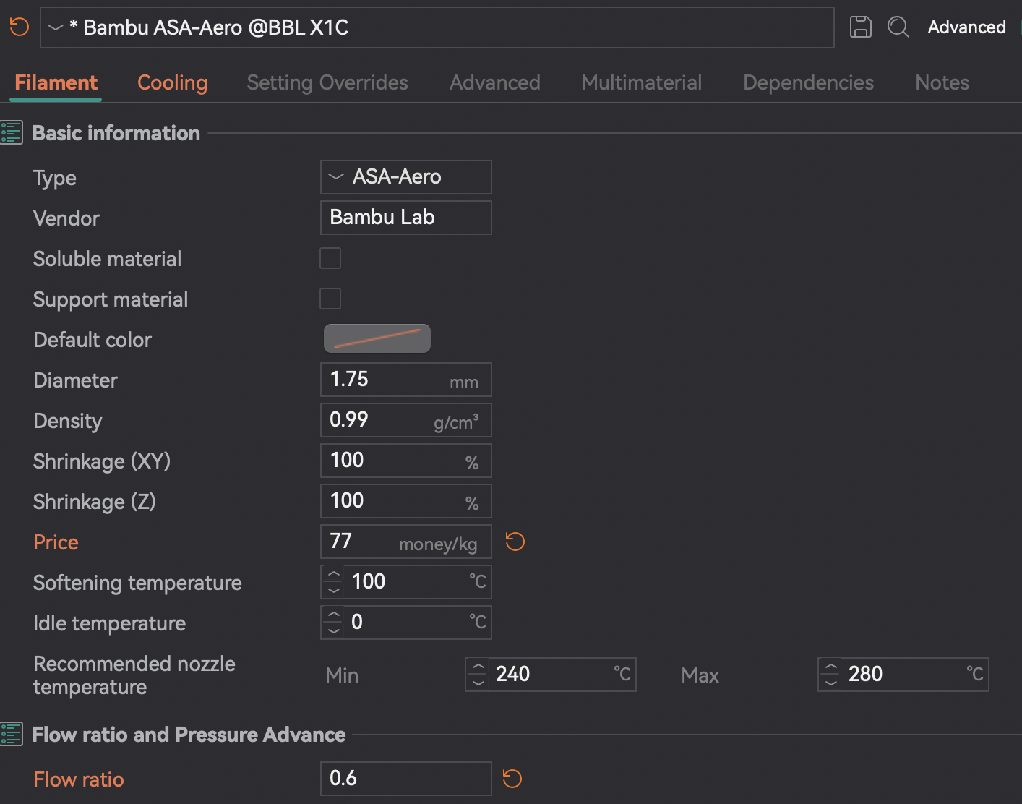This screenshot has height=804, width=1022.
Task: Click the Idle temperature 0 value
Action: coord(357,622)
